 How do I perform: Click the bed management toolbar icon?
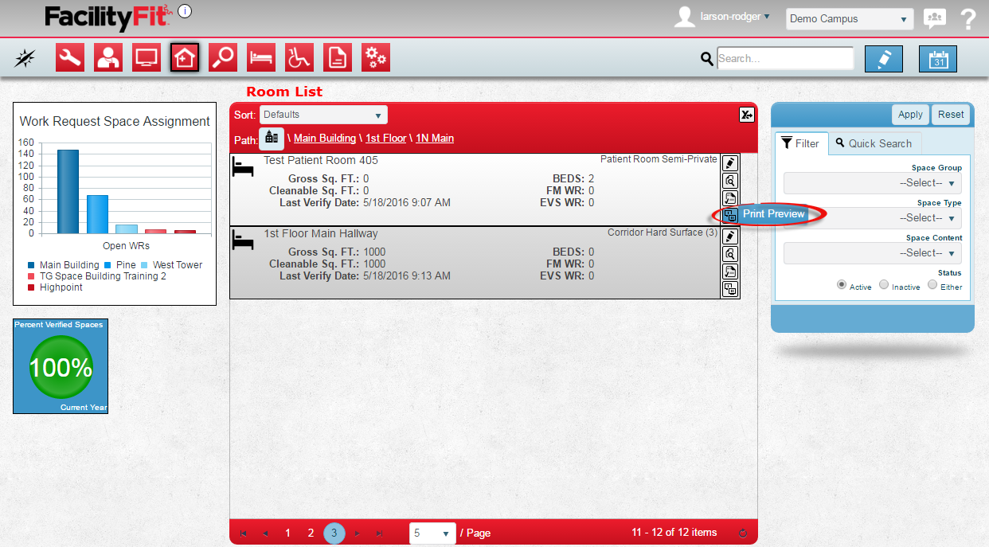pyautogui.click(x=261, y=57)
